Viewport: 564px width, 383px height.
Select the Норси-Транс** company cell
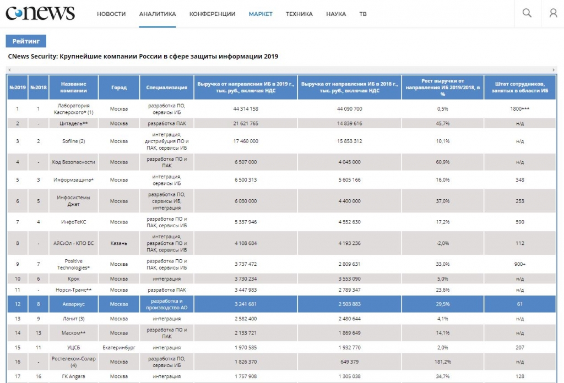tap(73, 290)
